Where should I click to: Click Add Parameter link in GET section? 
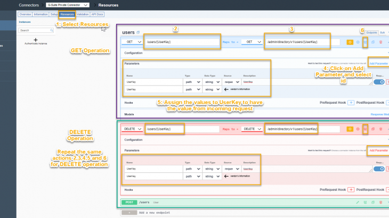tap(378, 64)
